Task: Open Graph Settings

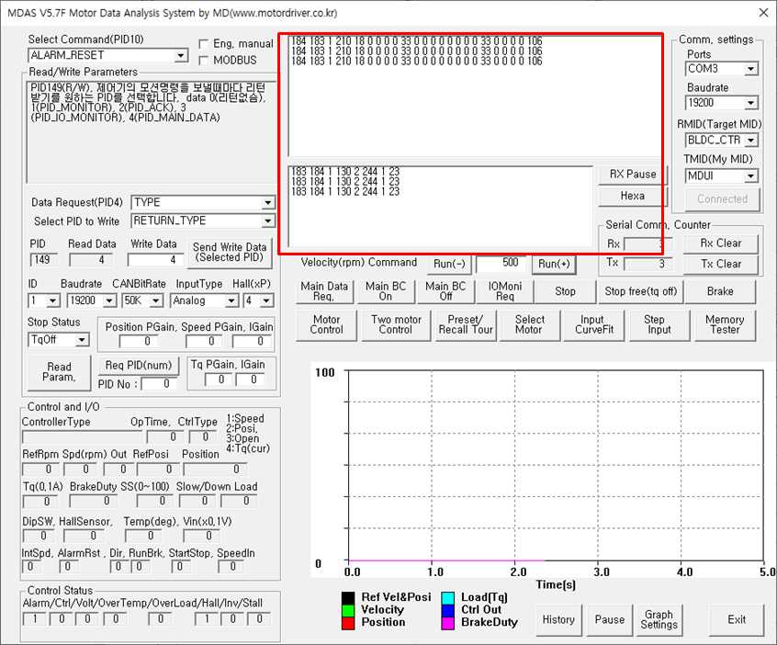Action: pyautogui.click(x=659, y=620)
